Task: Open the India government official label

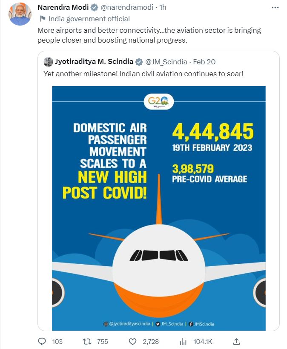Action: [89, 19]
